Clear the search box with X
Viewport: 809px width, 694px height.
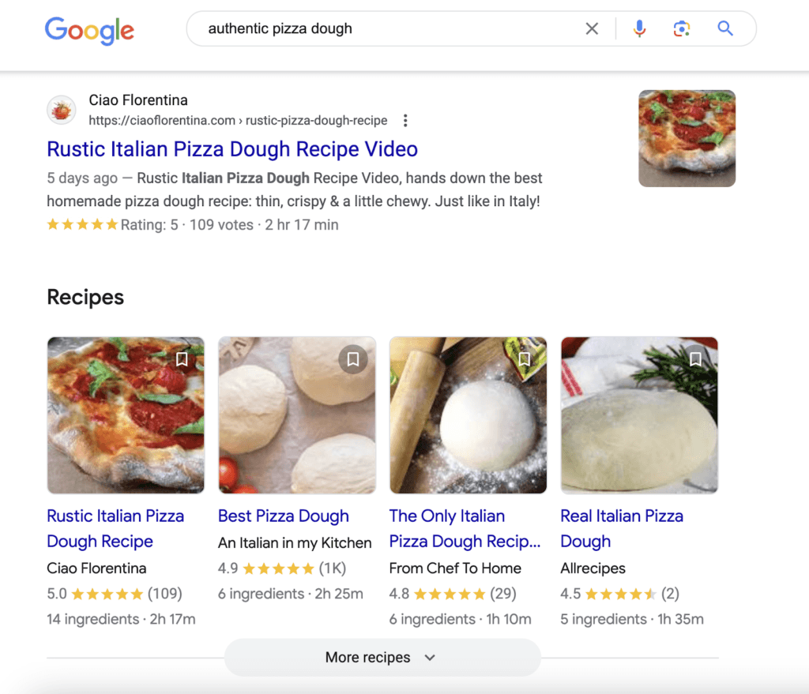[592, 28]
